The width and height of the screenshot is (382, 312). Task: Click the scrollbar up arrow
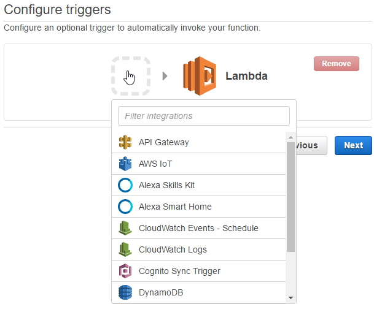(290, 137)
